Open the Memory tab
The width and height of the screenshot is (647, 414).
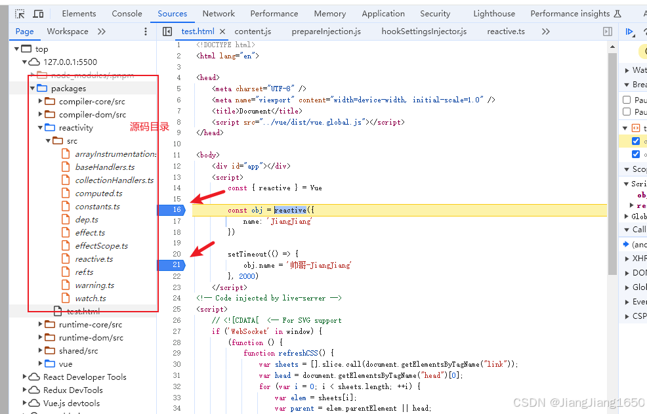click(x=329, y=14)
